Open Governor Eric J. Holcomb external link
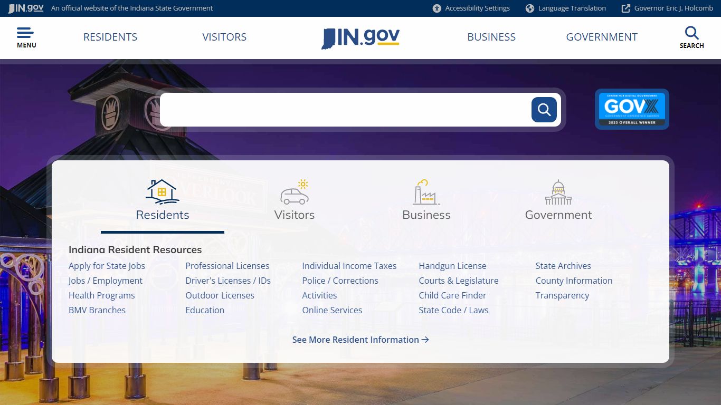The image size is (721, 405). click(x=667, y=8)
